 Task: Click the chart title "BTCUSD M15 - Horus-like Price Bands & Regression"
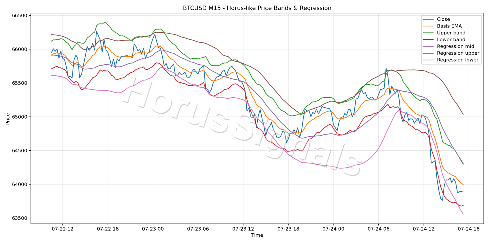[x=257, y=8]
